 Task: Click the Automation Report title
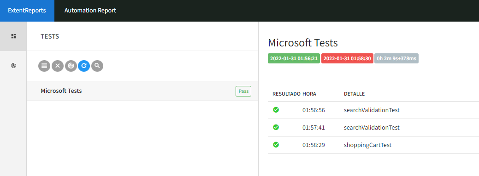(90, 11)
